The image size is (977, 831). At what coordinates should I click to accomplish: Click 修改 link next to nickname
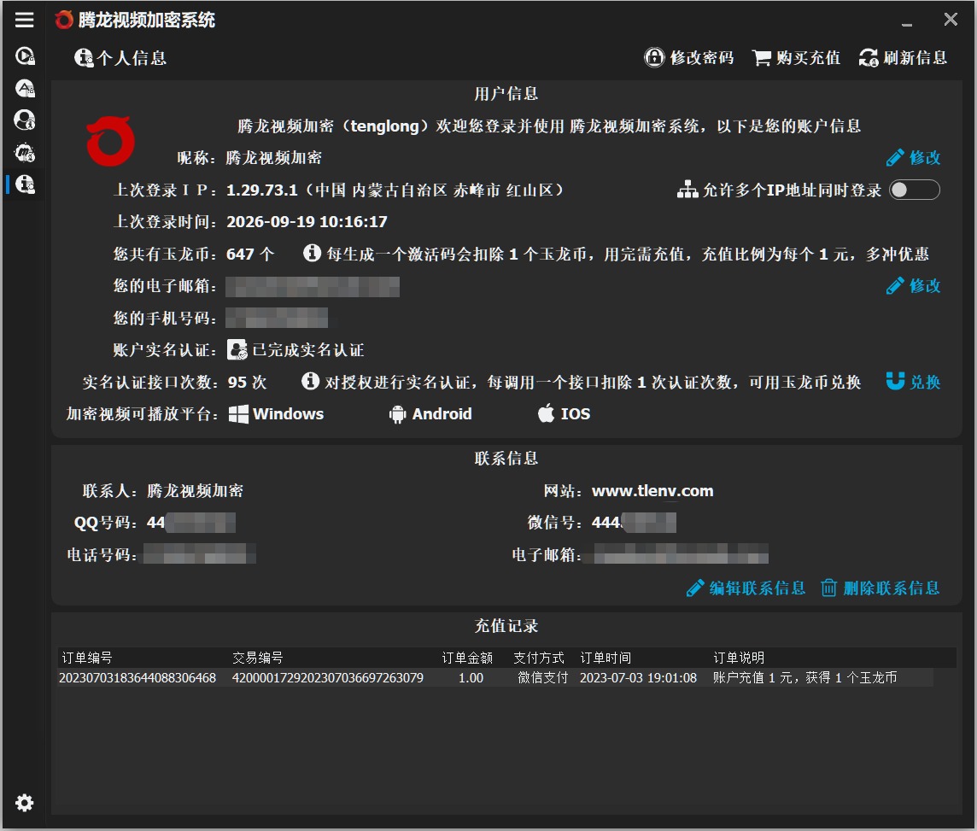click(913, 158)
